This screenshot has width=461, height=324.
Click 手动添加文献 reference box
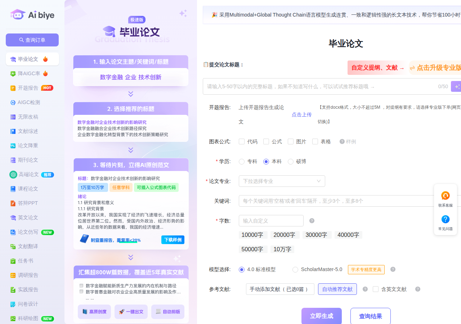280,289
